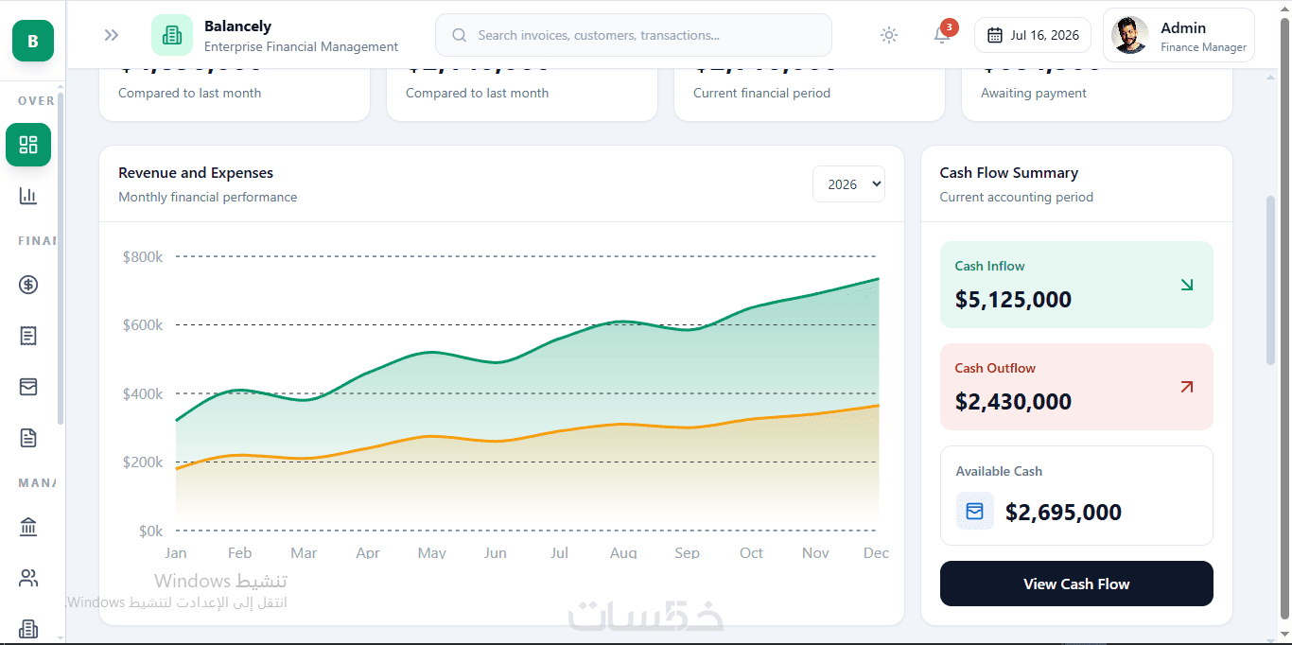Expand the sidebar with double chevron
Screen dimensions: 1292x645
point(112,35)
